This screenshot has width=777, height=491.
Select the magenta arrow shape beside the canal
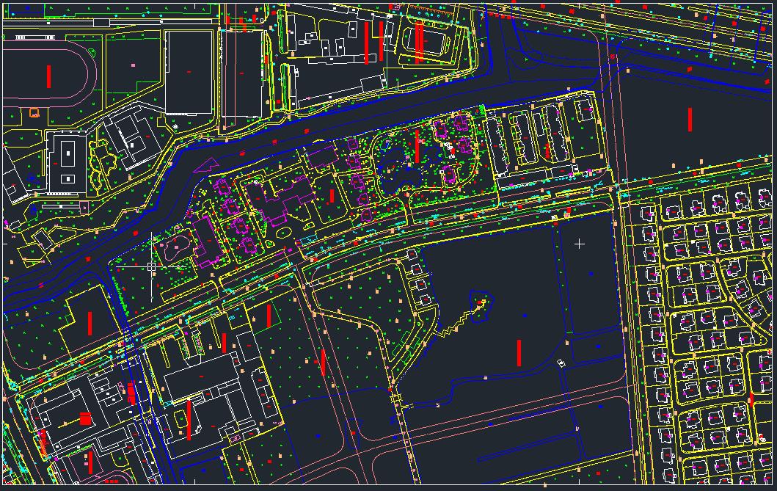pyautogui.click(x=208, y=165)
